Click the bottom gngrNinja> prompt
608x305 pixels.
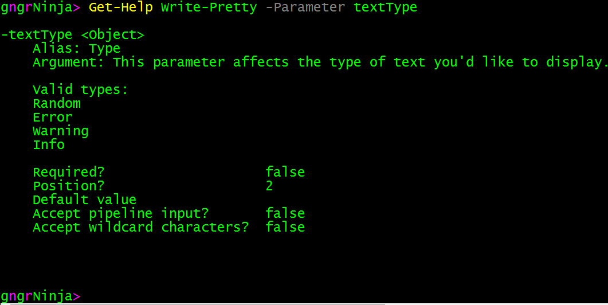[x=40, y=296]
